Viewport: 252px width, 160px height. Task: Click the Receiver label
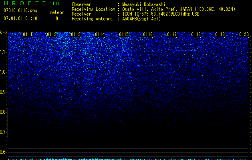click(x=81, y=14)
